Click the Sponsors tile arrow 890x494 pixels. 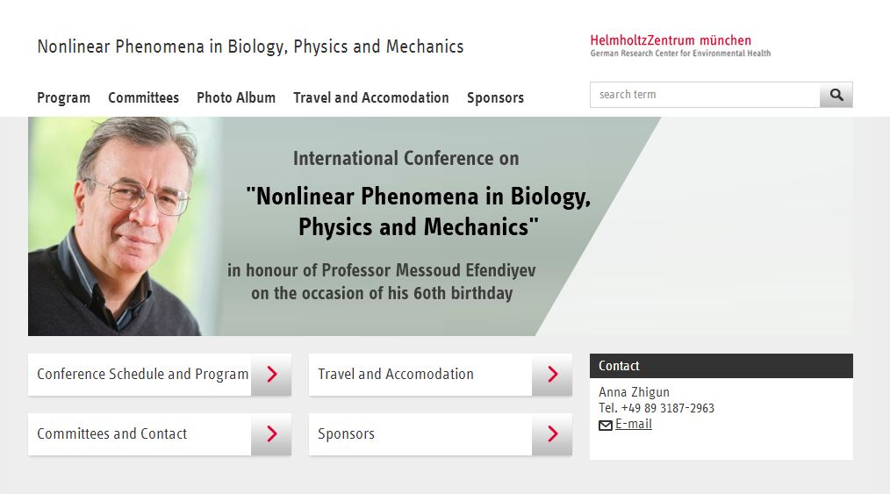[552, 433]
